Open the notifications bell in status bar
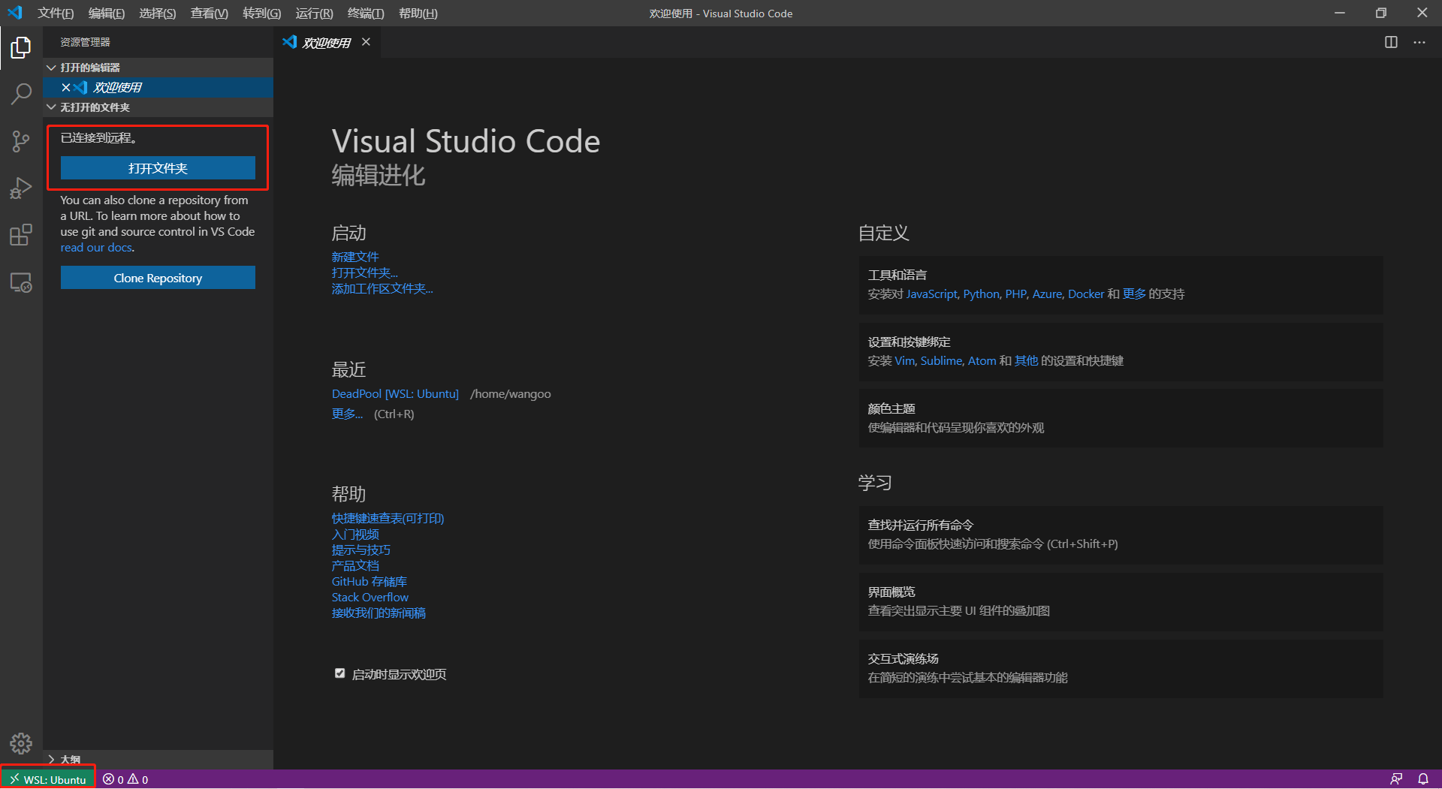The height and width of the screenshot is (789, 1442). tap(1422, 779)
